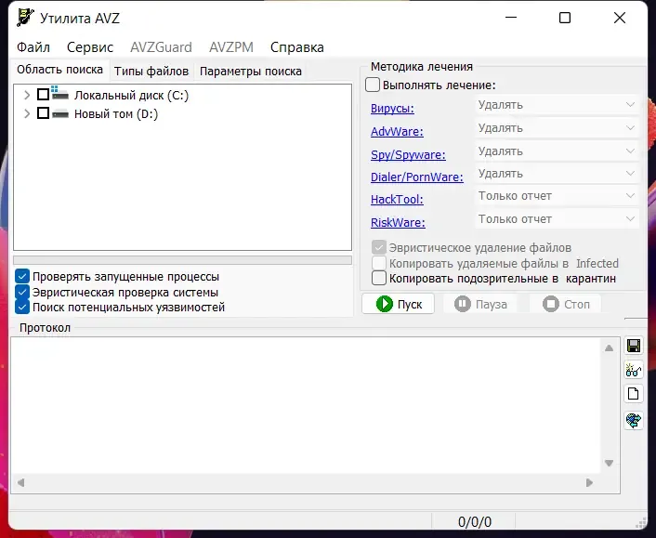Screen dimensions: 656x538
Task: Select the Локальный диск (C:) label
Action: pyautogui.click(x=131, y=96)
